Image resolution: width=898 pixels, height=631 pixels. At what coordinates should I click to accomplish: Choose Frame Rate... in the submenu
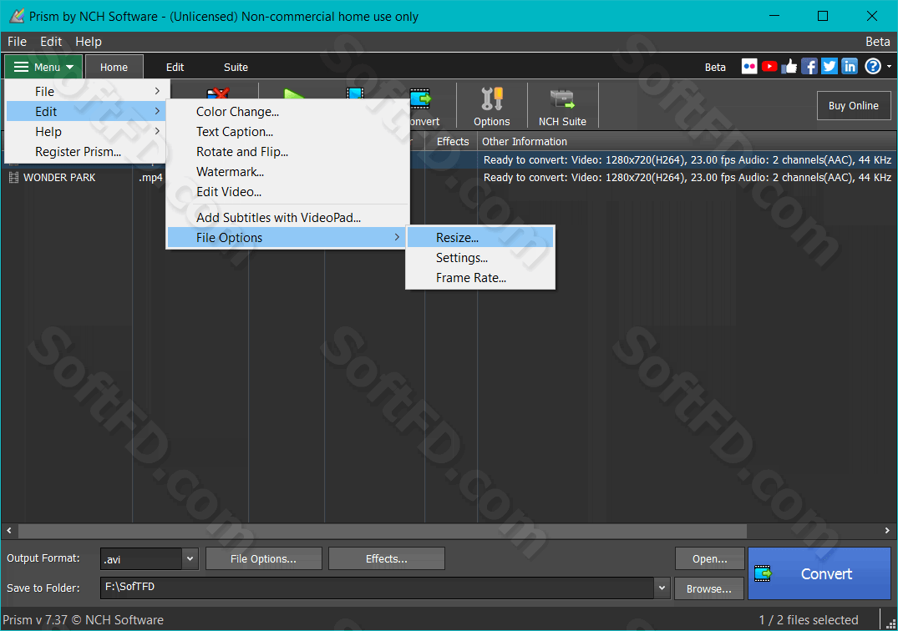tap(480, 277)
